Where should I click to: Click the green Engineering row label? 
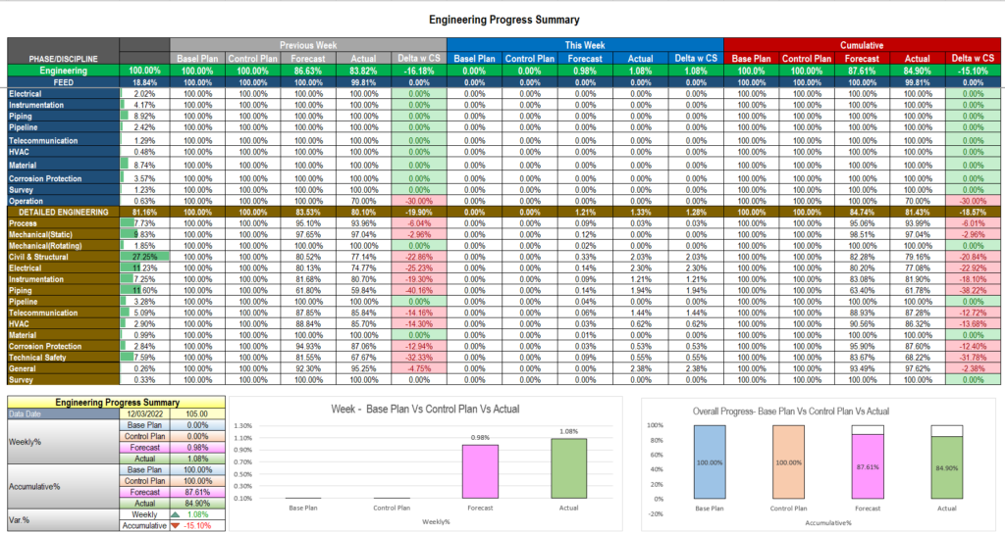(x=63, y=71)
